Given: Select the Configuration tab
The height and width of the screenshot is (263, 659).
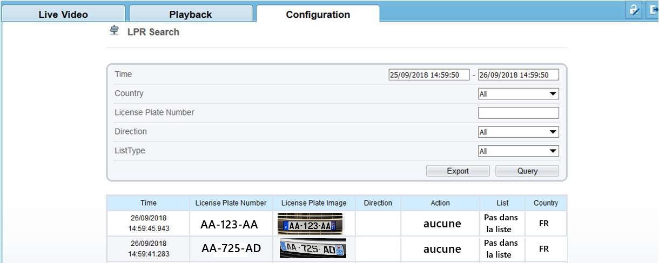Looking at the screenshot, I should (318, 15).
